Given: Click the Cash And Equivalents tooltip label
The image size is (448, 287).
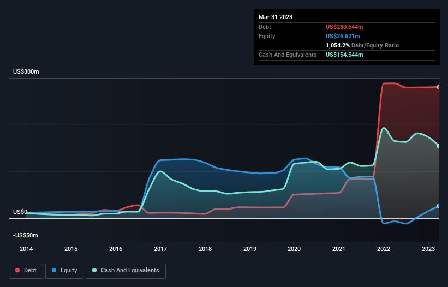Looking at the screenshot, I should (288, 55).
